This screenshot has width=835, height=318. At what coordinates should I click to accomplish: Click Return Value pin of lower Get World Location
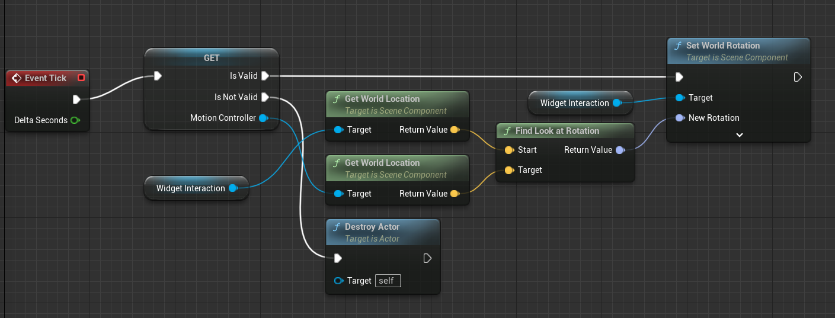(455, 194)
